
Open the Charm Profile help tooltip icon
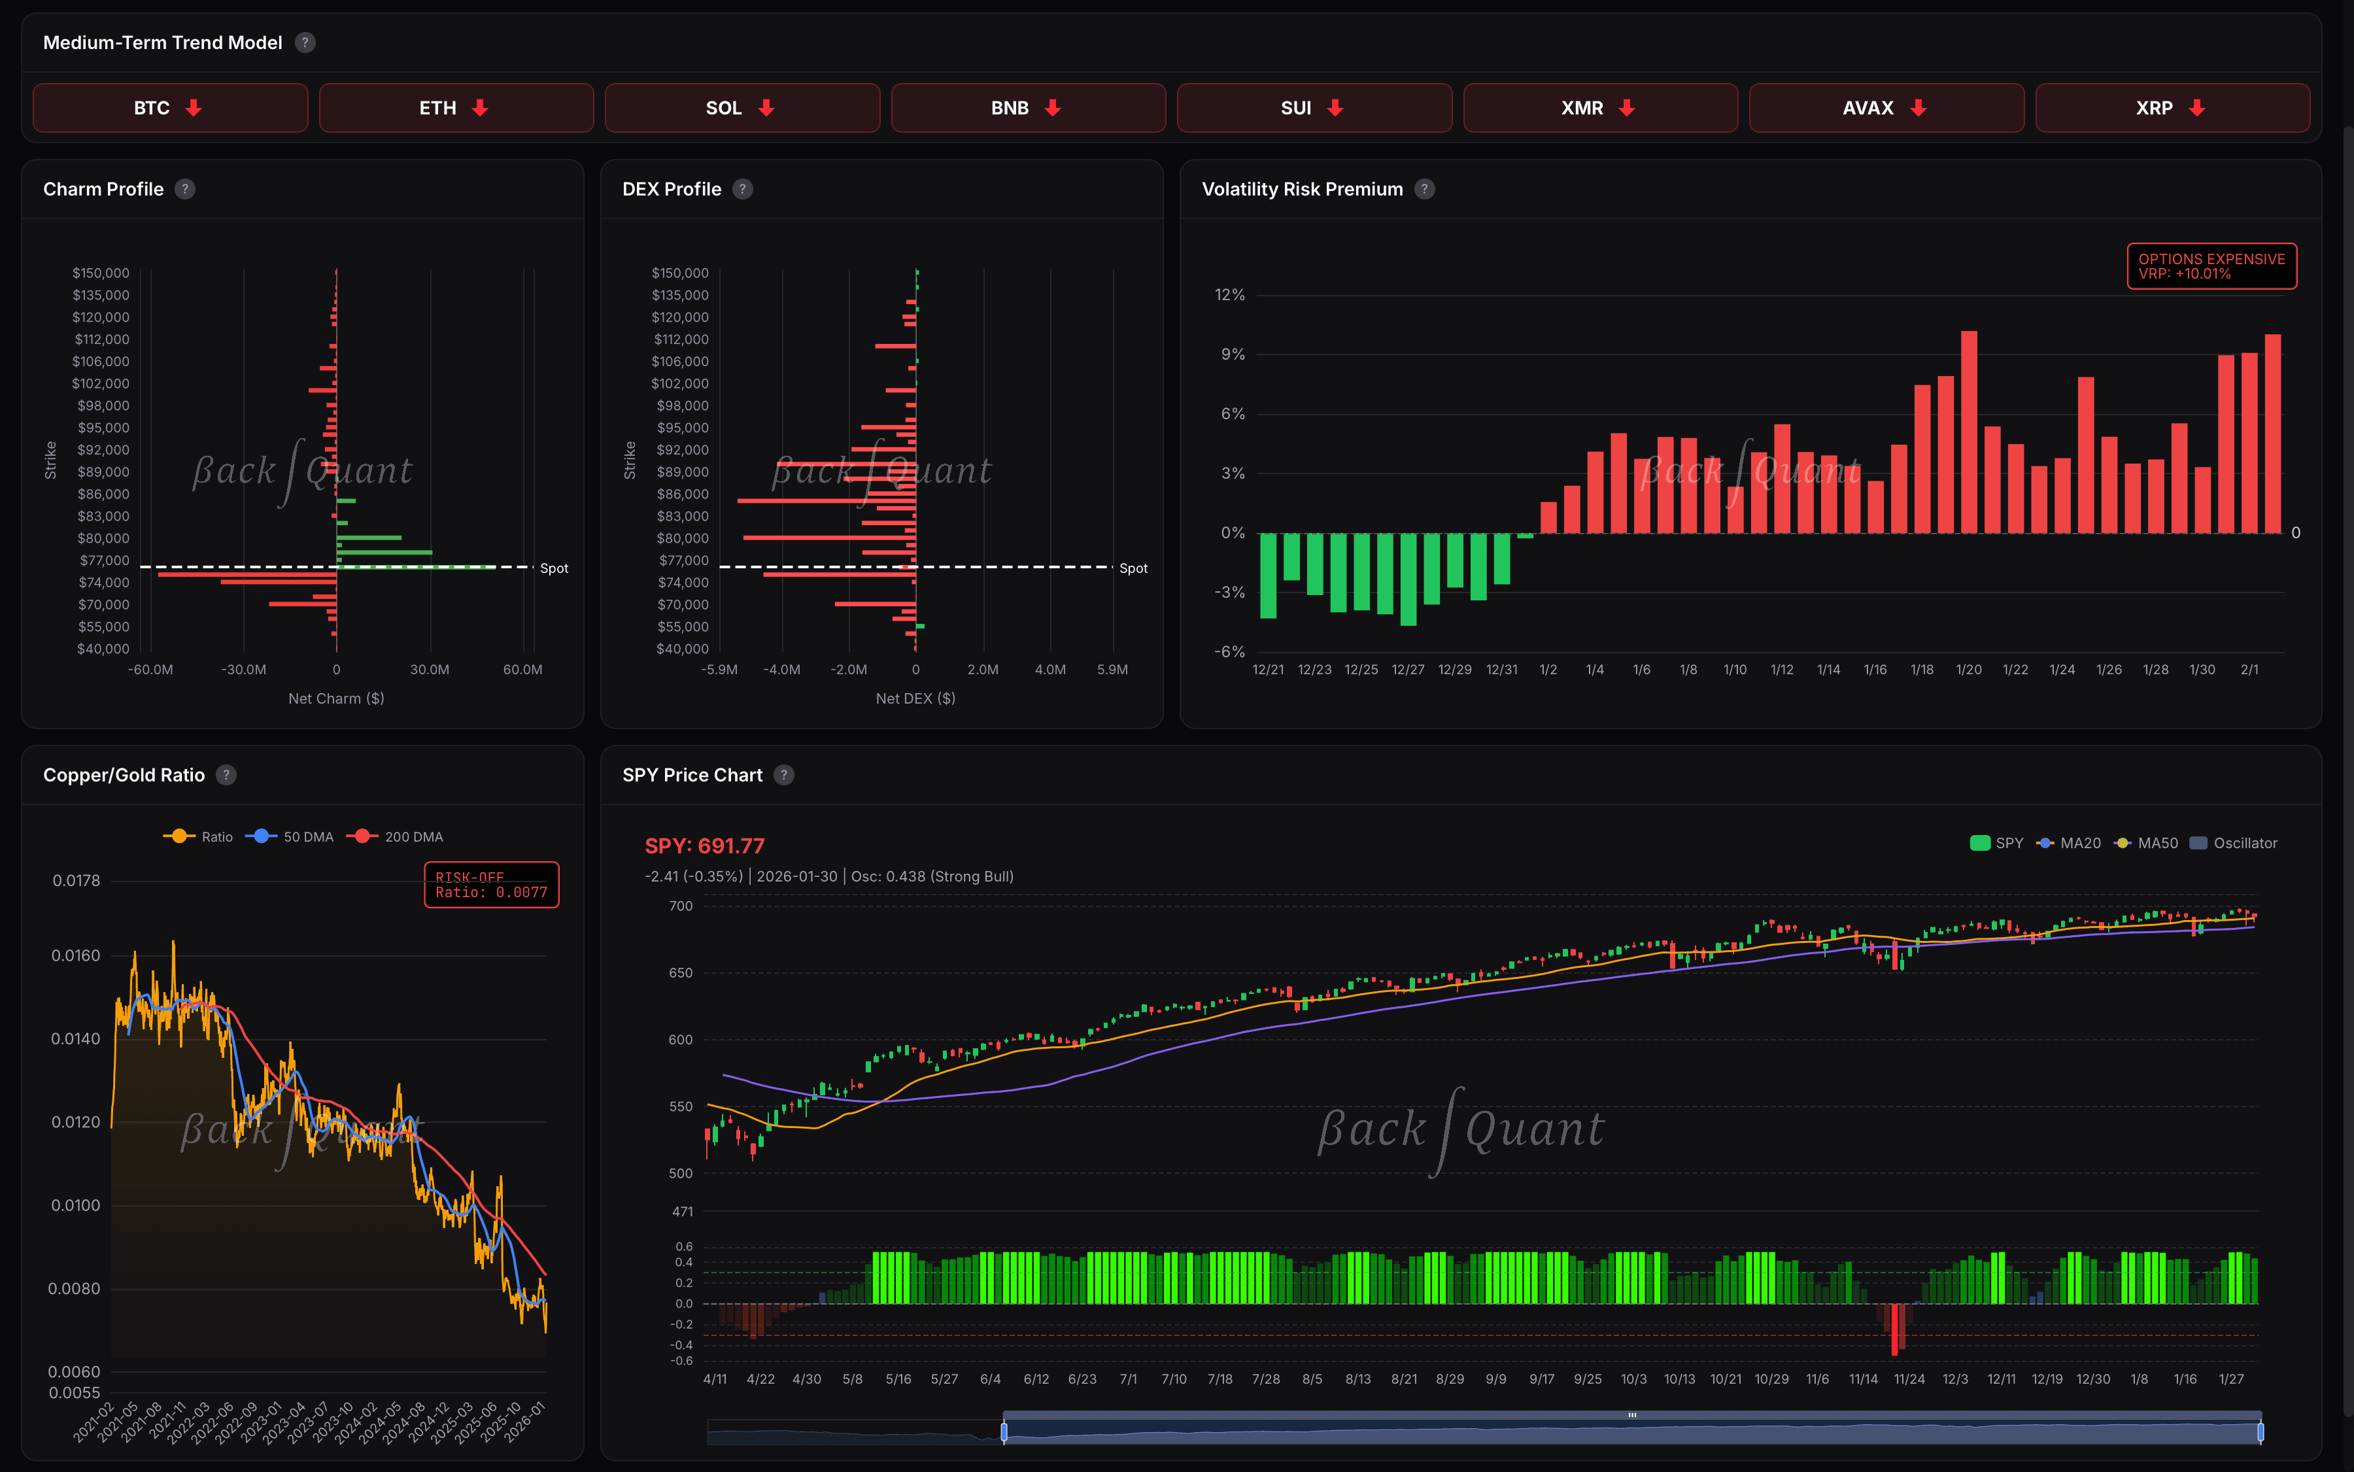(185, 189)
